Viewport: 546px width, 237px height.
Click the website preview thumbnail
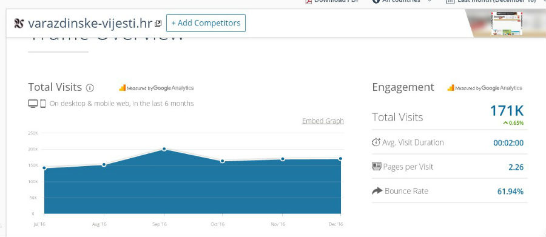[x=507, y=23]
